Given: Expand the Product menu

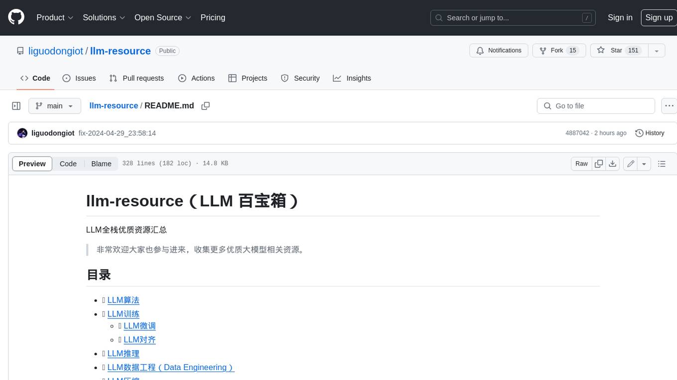Looking at the screenshot, I should tap(55, 17).
